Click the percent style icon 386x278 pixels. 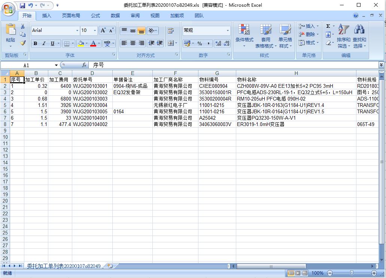click(200, 44)
